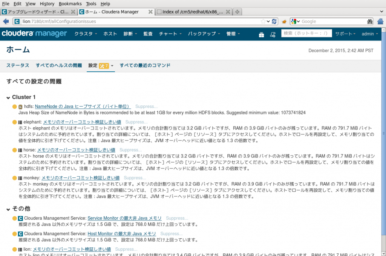
Task: Open the History menu
Action: [47, 4]
